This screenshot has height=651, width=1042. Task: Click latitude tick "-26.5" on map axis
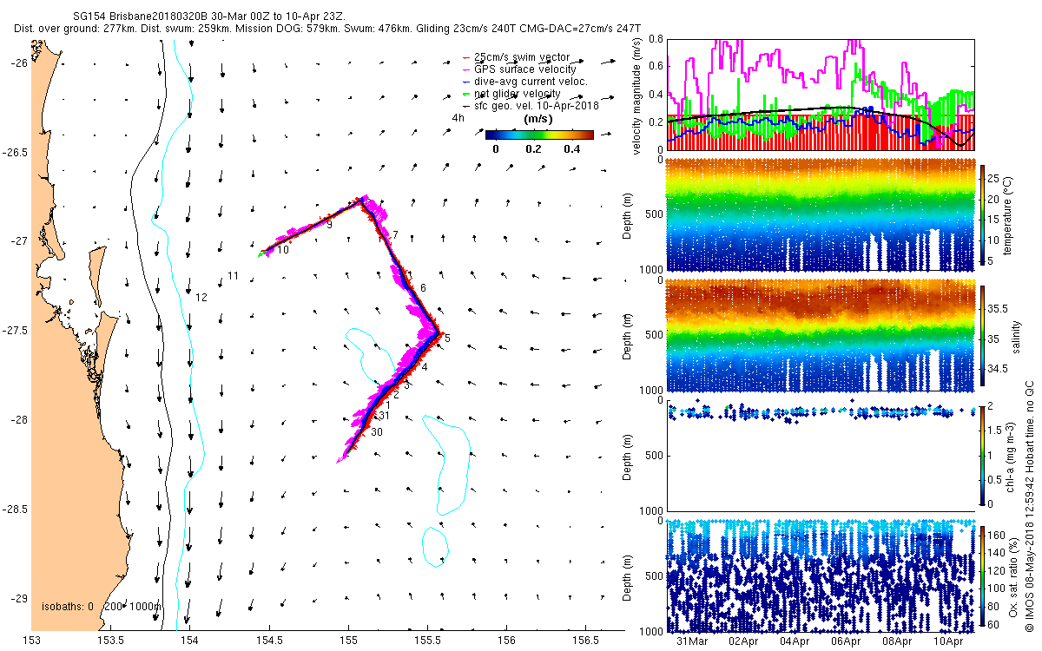15,152
